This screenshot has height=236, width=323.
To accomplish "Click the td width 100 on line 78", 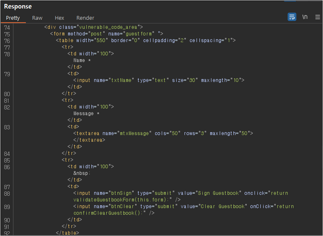I will 91,54.
